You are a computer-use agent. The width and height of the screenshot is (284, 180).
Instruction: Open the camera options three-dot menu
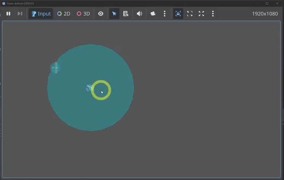click(164, 13)
